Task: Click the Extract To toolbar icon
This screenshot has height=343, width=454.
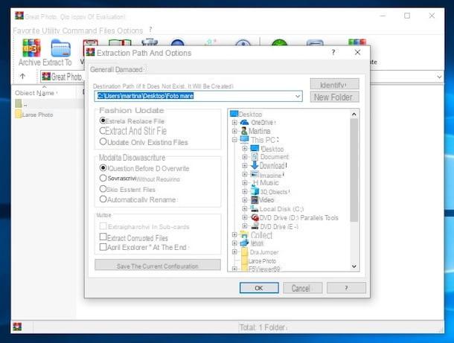Action: pyautogui.click(x=60, y=48)
